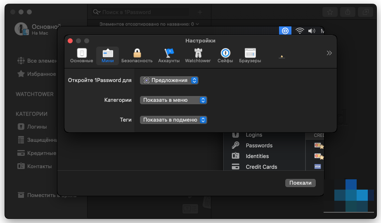Select the Watchtower settings tab
This screenshot has height=223, width=381.
pyautogui.click(x=198, y=56)
